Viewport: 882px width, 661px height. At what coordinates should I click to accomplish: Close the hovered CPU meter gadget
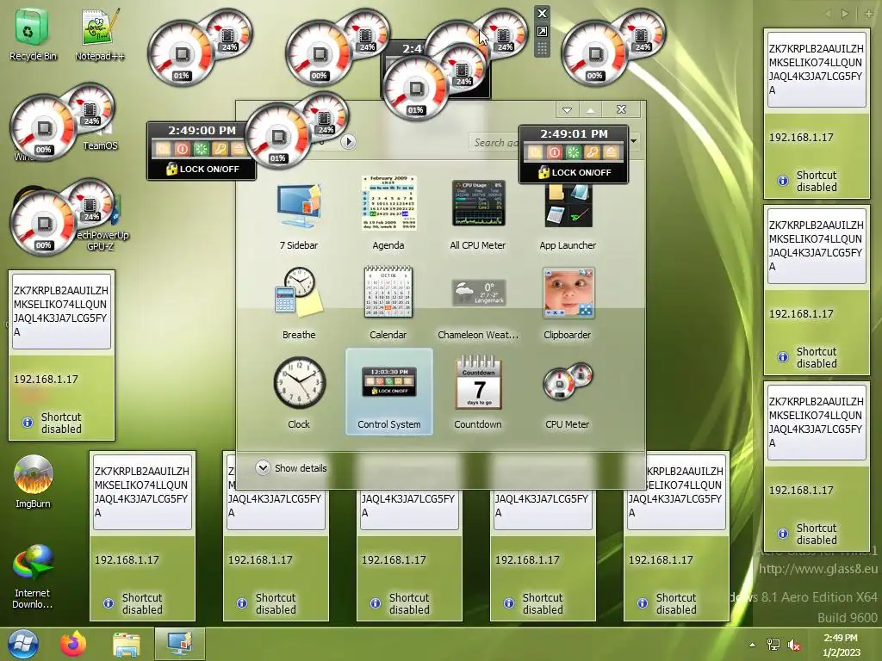[542, 14]
